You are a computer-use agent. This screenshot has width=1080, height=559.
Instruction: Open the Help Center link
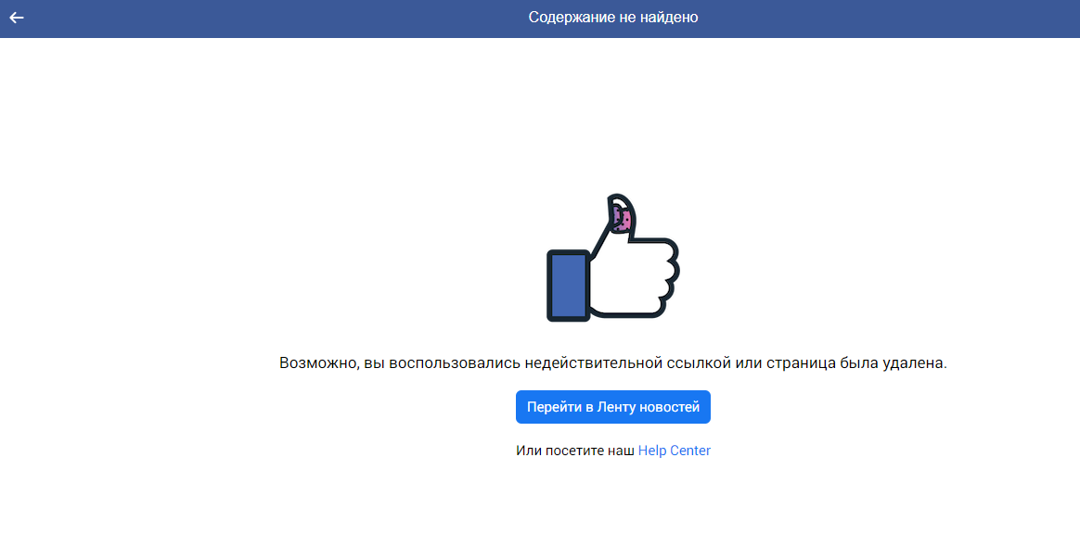click(x=675, y=451)
